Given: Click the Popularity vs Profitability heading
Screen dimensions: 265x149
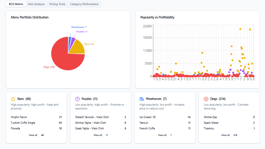Looking at the screenshot, I should [157, 17].
